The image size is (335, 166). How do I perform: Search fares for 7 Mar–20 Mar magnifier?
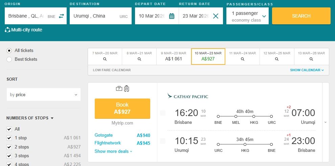pos(105,59)
